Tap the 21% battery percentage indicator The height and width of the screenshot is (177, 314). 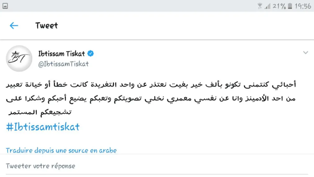279,6
